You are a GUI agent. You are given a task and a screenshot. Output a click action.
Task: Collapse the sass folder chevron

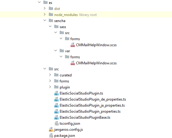point(50,26)
